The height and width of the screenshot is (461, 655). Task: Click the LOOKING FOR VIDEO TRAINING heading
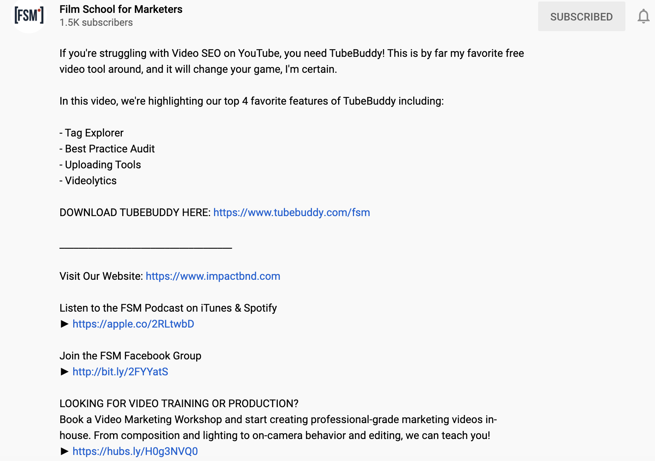[179, 403]
